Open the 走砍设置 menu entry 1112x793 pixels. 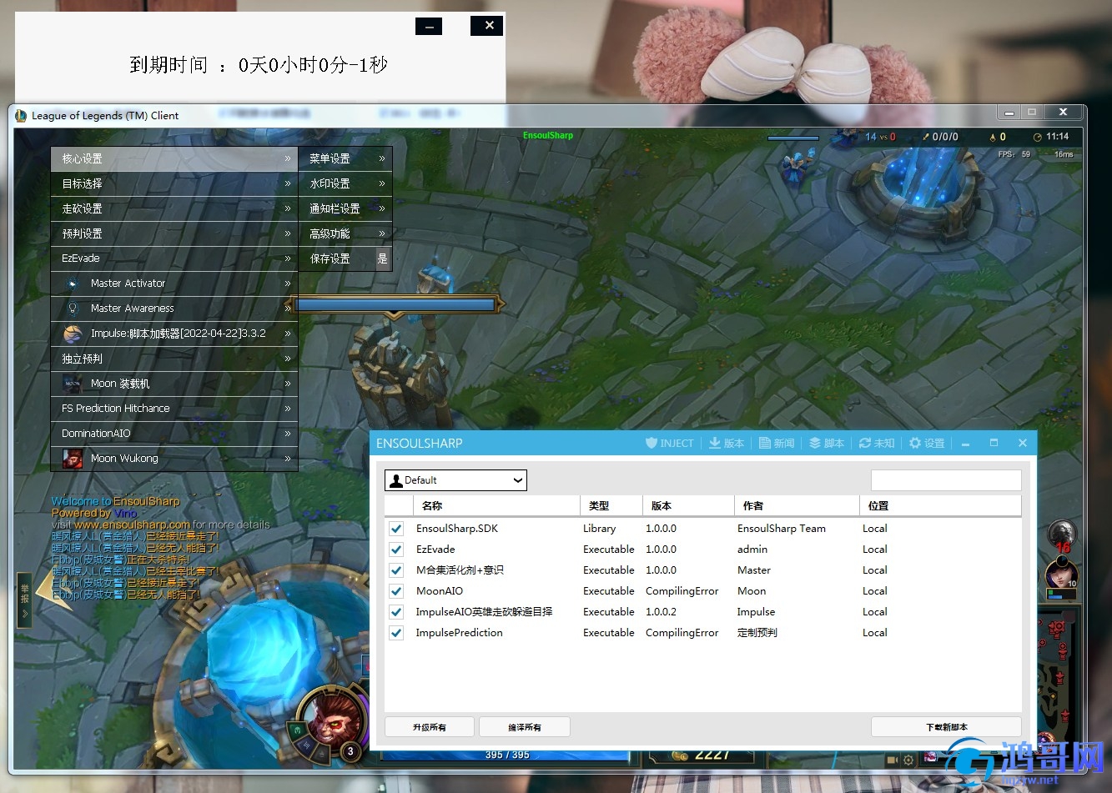(x=174, y=208)
